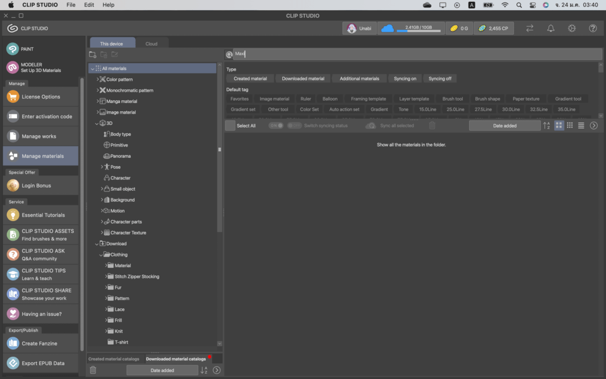Select Brush tool tag filter
The height and width of the screenshot is (379, 606).
453,99
